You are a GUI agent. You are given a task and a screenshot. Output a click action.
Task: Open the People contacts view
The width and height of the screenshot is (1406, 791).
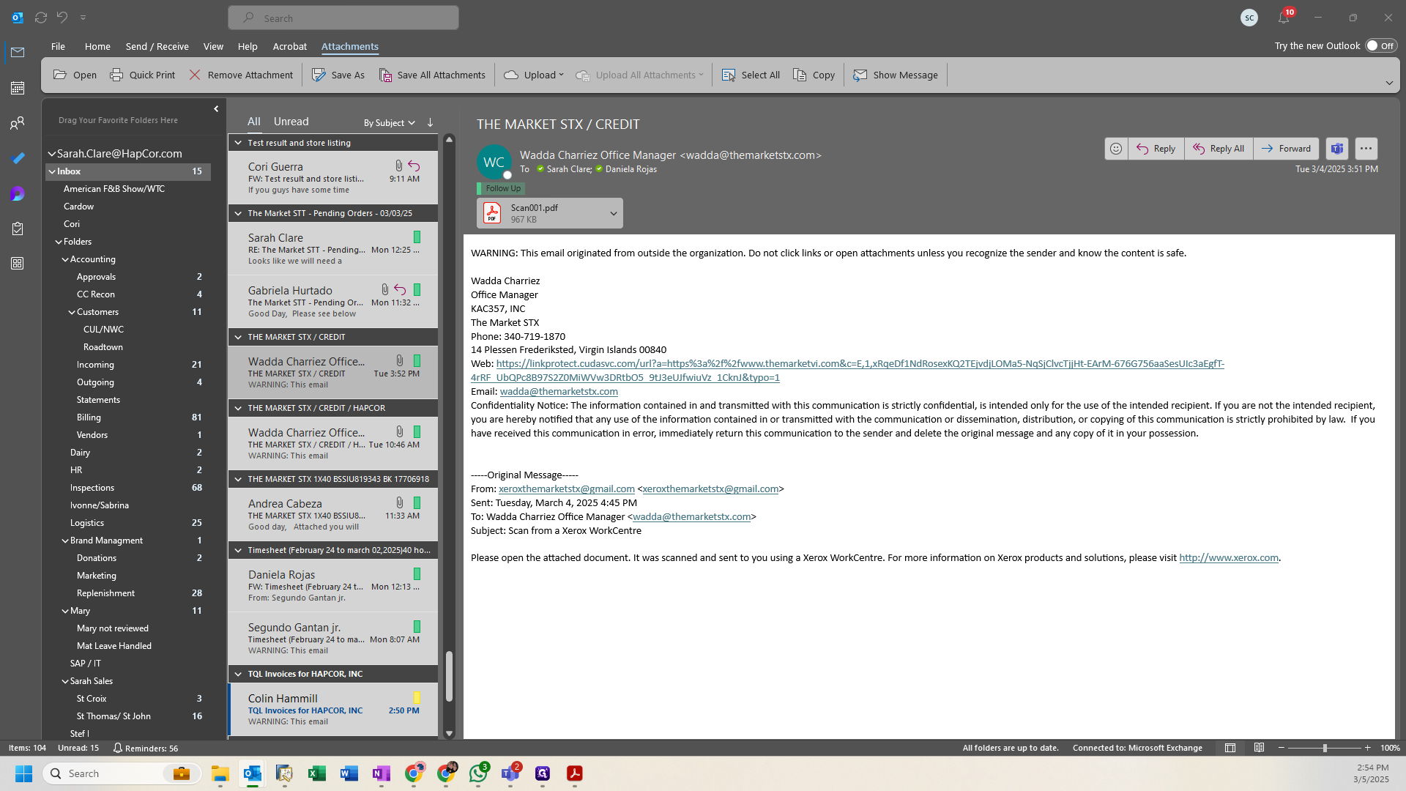[x=18, y=123]
